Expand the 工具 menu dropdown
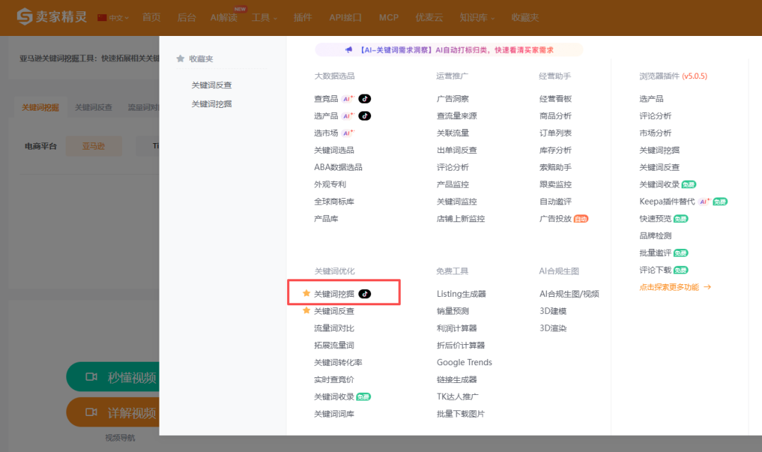Screen dimensions: 762x452 click(265, 18)
